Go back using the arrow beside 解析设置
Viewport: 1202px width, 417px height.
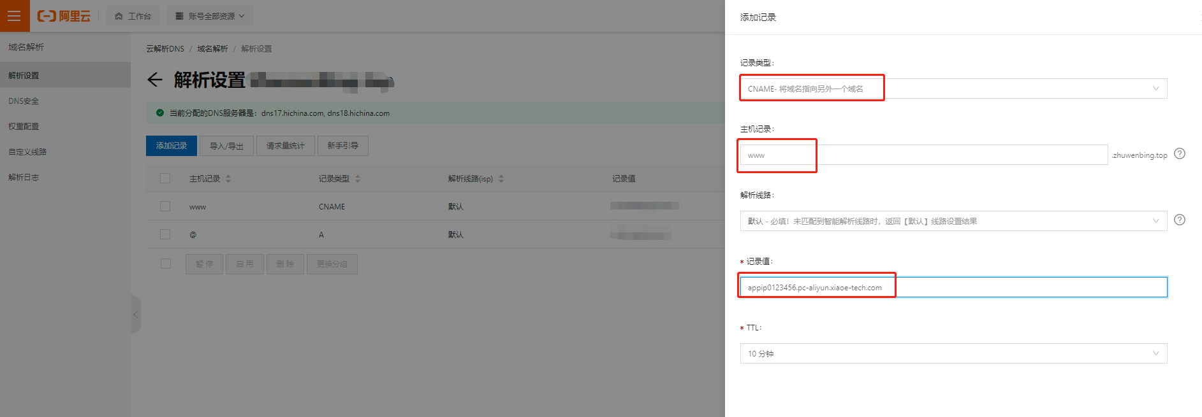pyautogui.click(x=155, y=80)
